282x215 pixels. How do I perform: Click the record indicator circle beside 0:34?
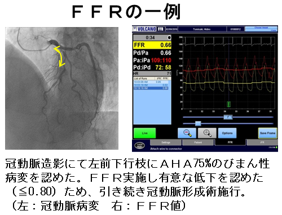(x=169, y=38)
